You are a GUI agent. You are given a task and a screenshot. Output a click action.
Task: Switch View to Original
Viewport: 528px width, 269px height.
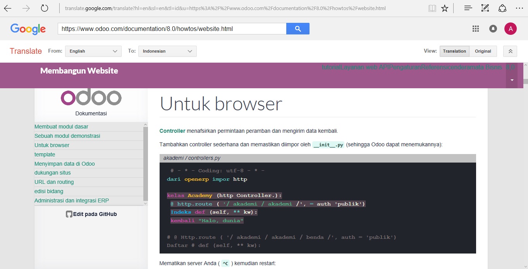coord(483,51)
